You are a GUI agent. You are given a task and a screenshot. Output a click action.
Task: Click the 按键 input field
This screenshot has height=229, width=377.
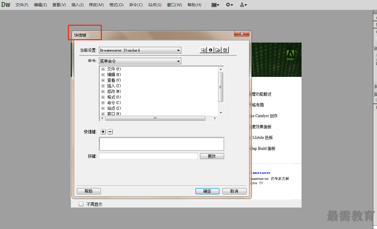click(x=148, y=156)
